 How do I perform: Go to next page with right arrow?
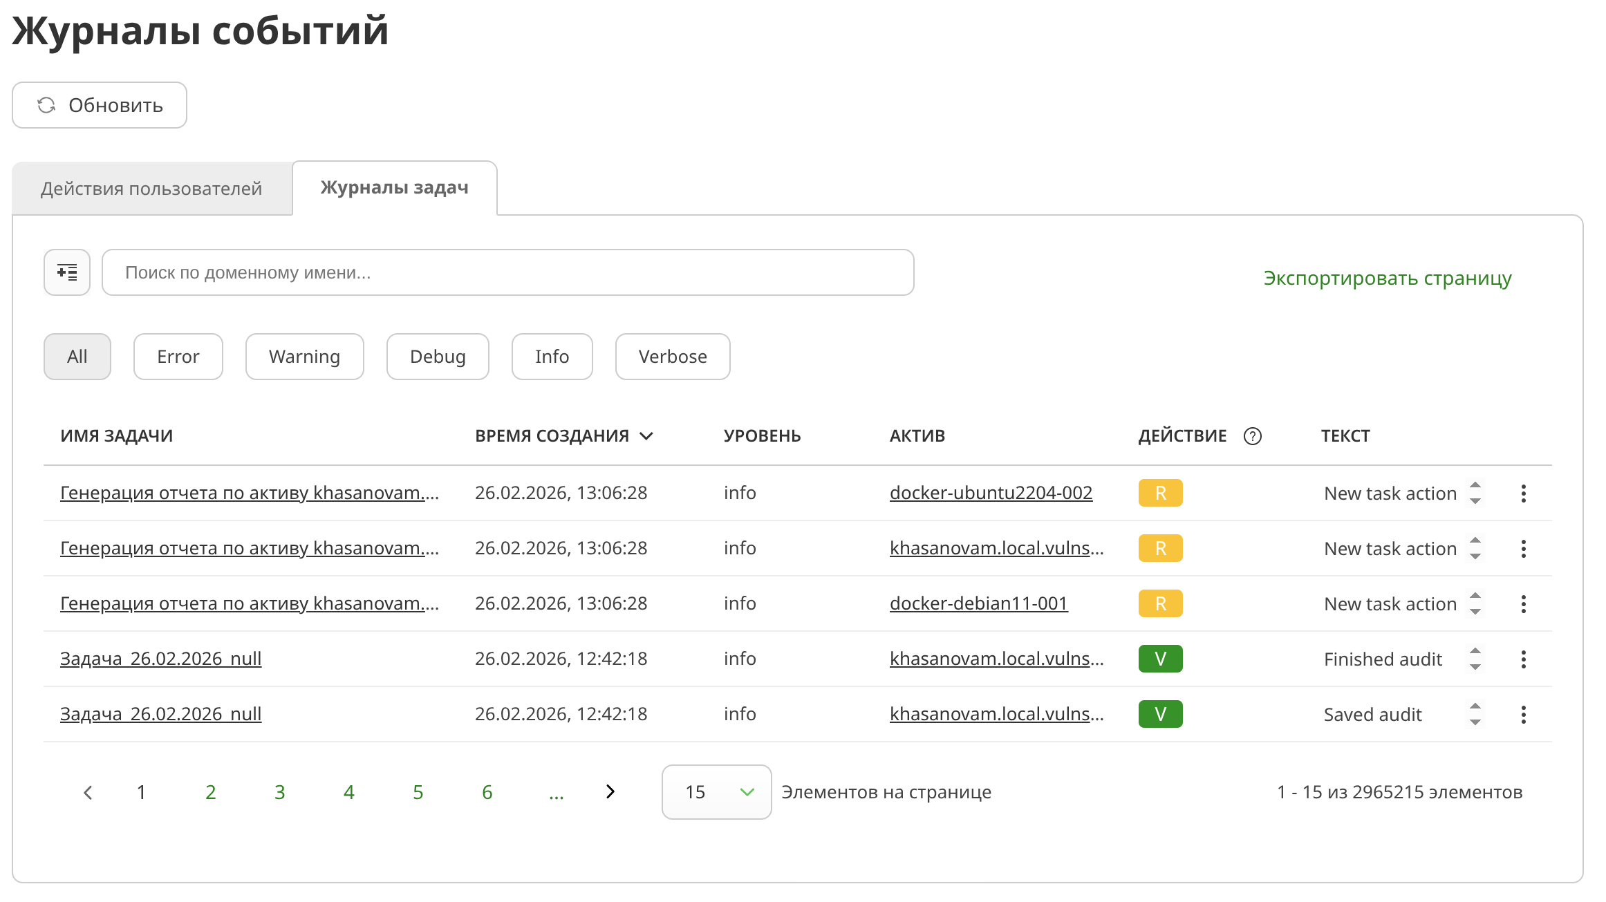point(610,791)
